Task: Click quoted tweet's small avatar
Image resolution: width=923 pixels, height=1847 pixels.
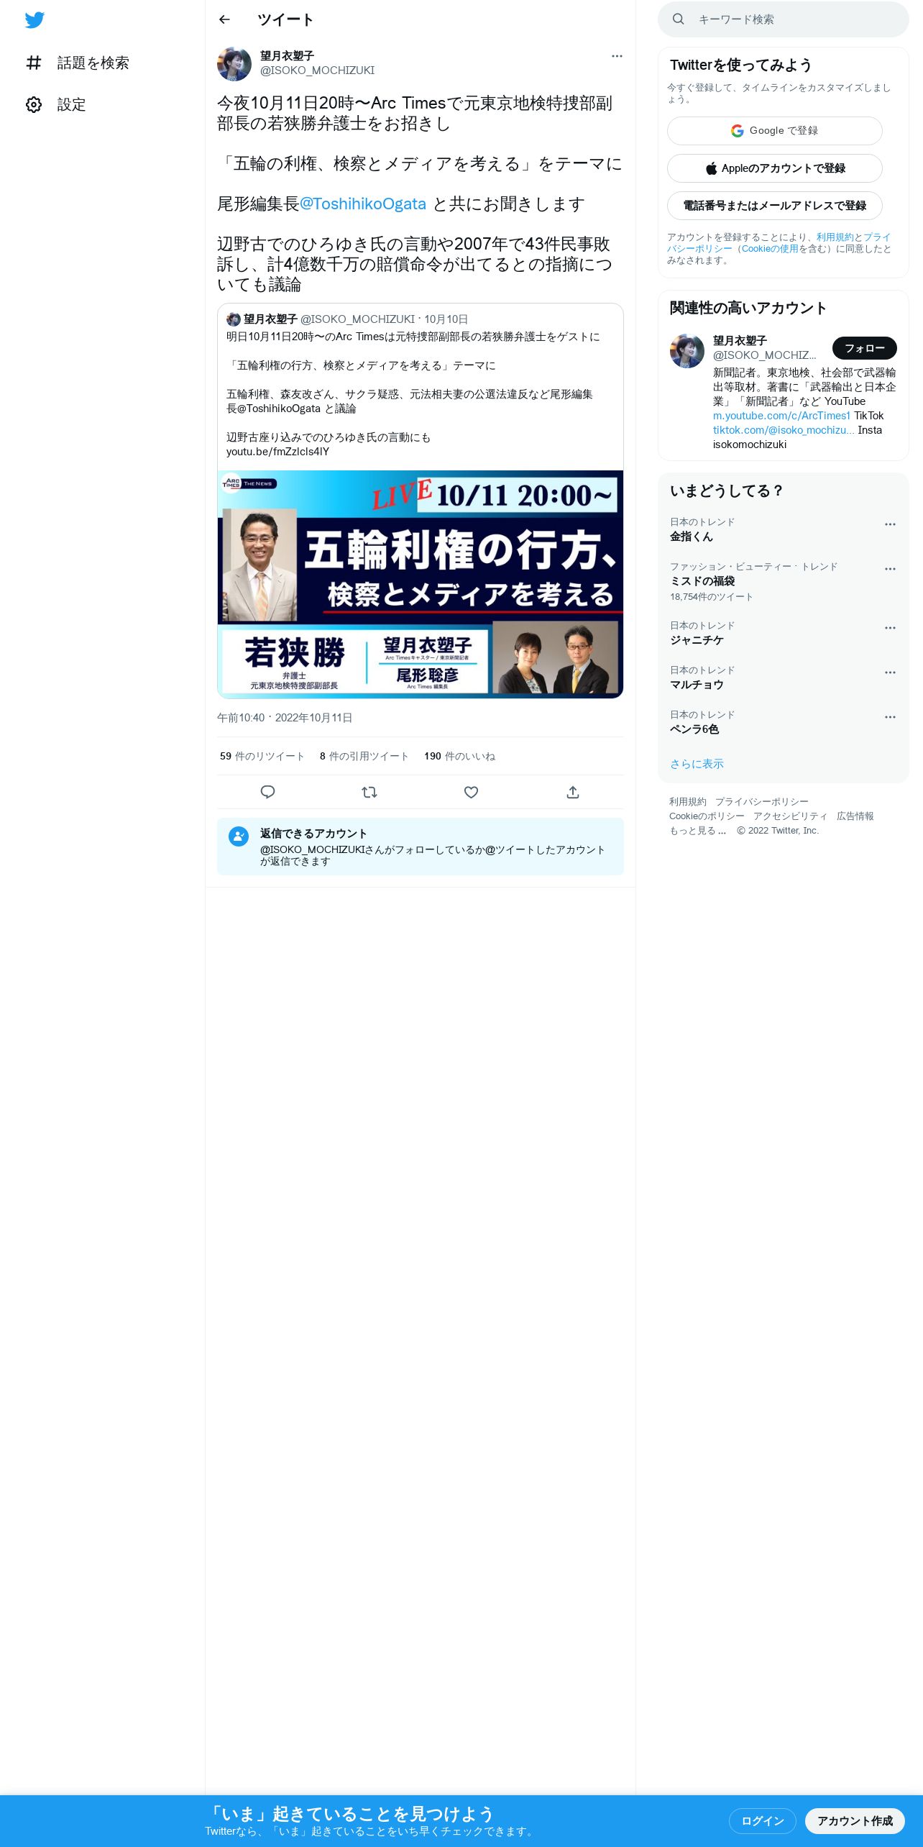Action: (233, 319)
